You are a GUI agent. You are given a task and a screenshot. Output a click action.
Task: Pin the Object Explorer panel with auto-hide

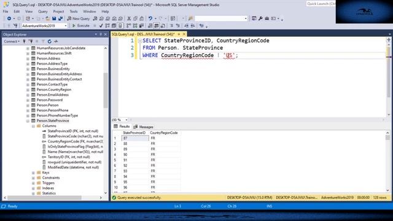(101, 34)
